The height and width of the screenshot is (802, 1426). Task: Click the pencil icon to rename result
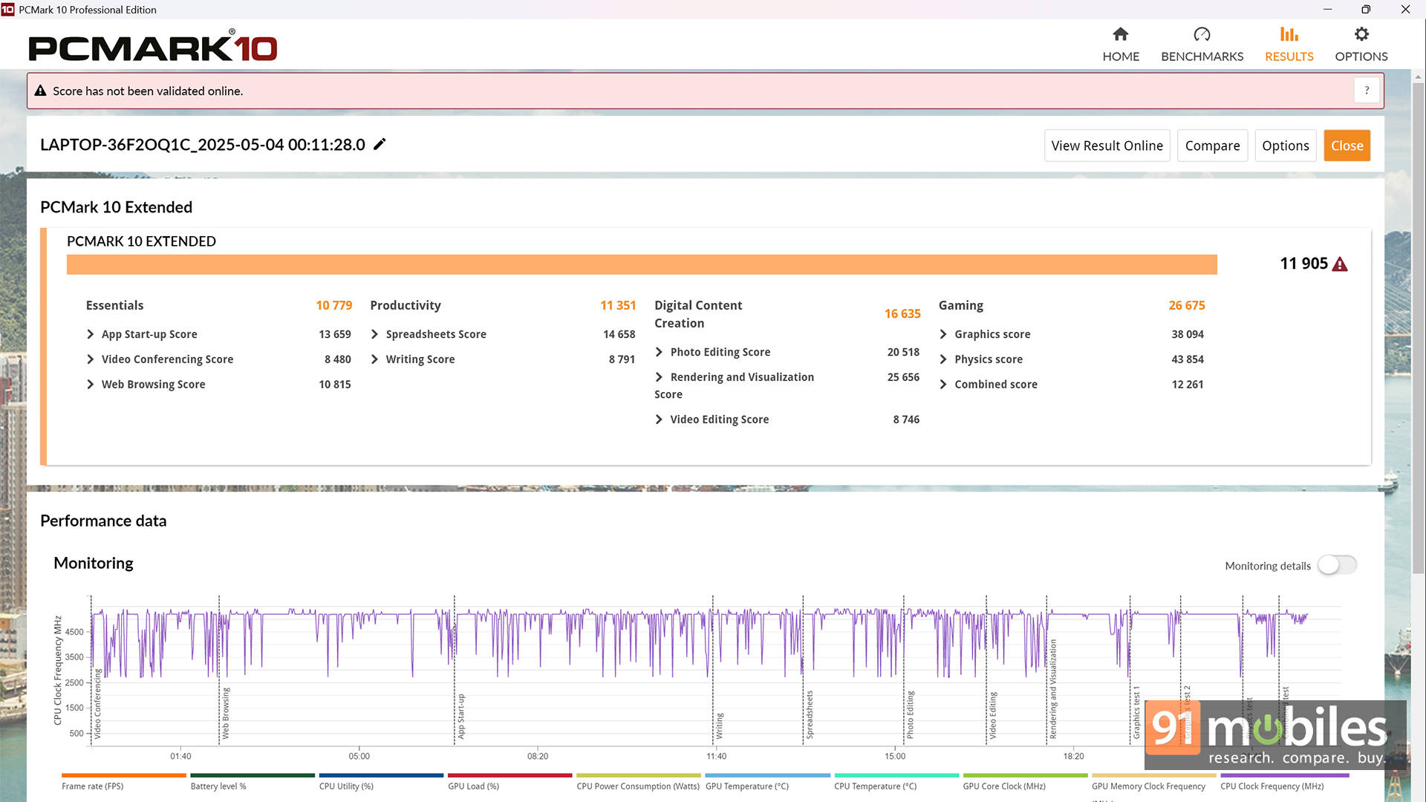tap(380, 144)
